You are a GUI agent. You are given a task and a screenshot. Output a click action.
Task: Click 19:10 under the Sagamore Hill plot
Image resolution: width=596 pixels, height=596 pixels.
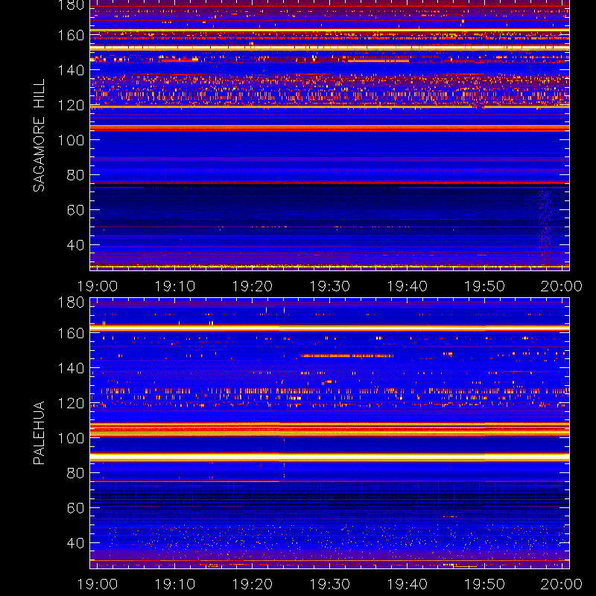click(175, 286)
